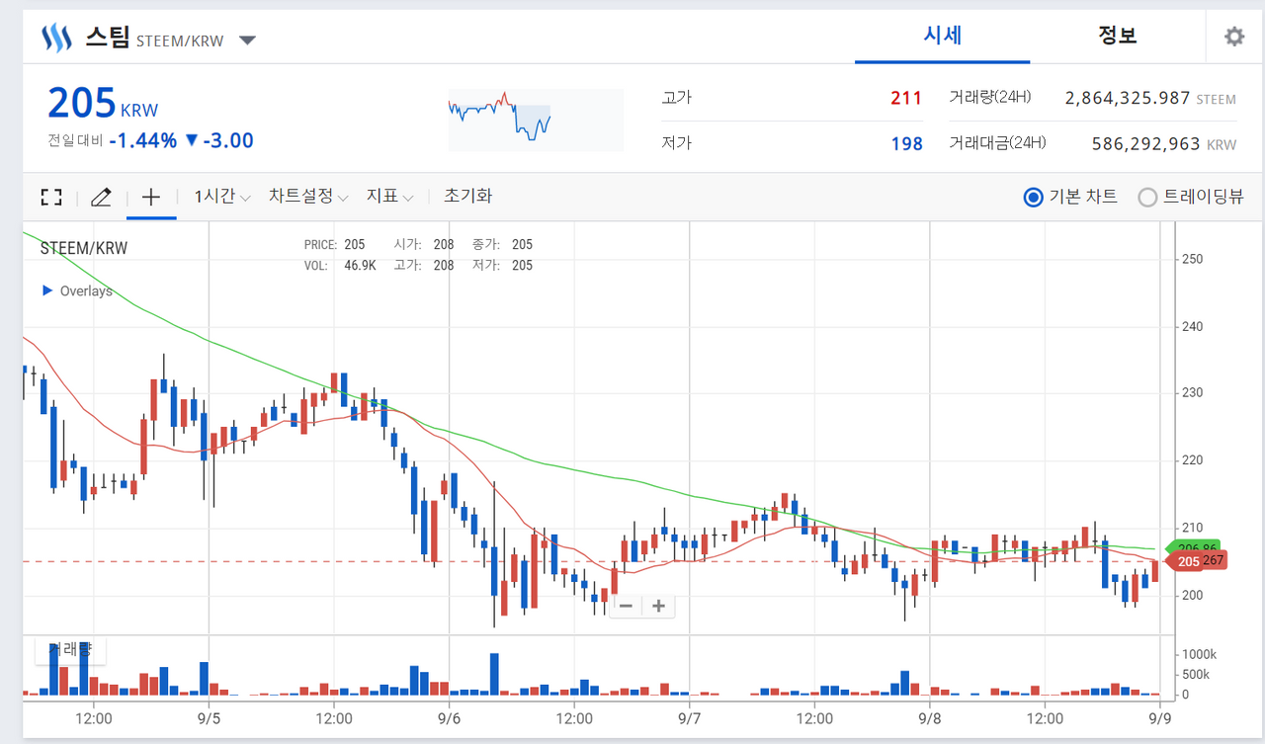This screenshot has width=1265, height=744.
Task: Click the 초기화 reset button
Action: pyautogui.click(x=467, y=196)
